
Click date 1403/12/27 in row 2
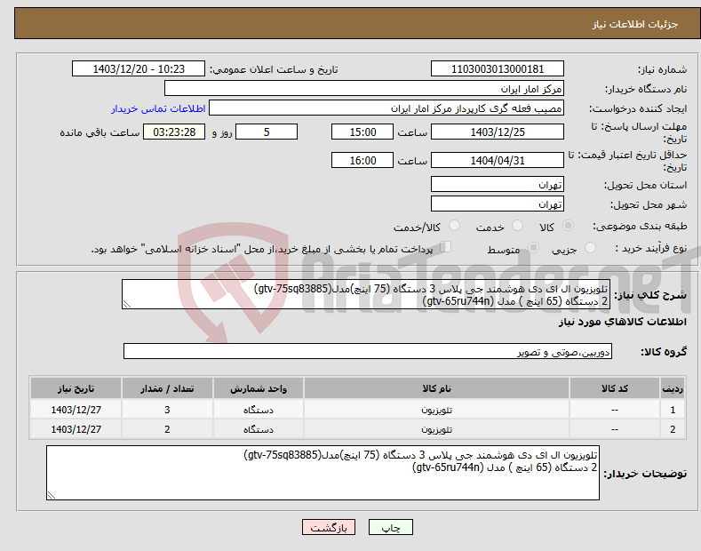[x=76, y=429]
